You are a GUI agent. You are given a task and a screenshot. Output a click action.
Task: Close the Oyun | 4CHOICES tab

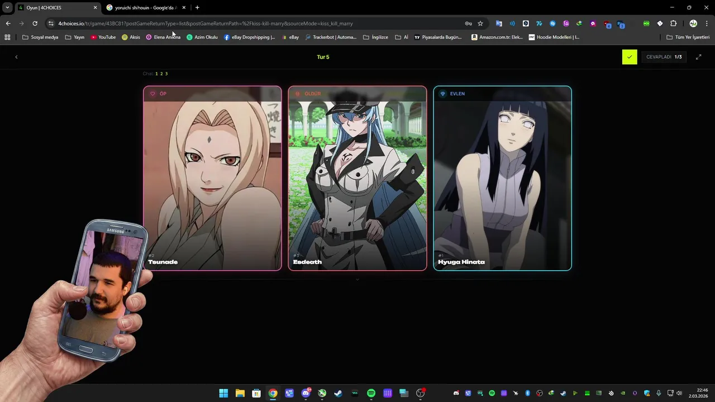(x=95, y=8)
